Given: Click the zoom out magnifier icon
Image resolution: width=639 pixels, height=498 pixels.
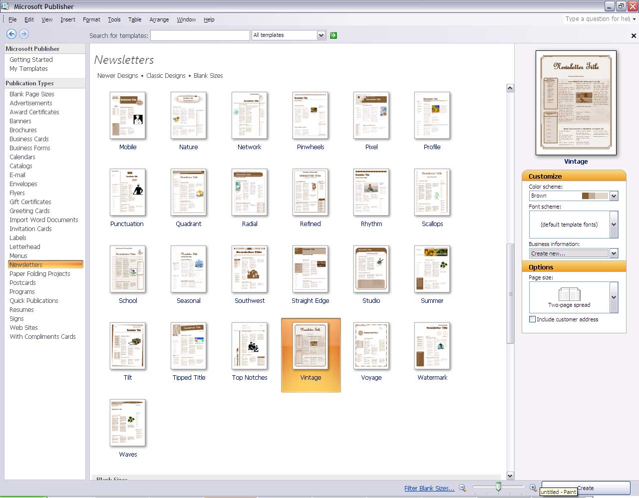Looking at the screenshot, I should 462,488.
